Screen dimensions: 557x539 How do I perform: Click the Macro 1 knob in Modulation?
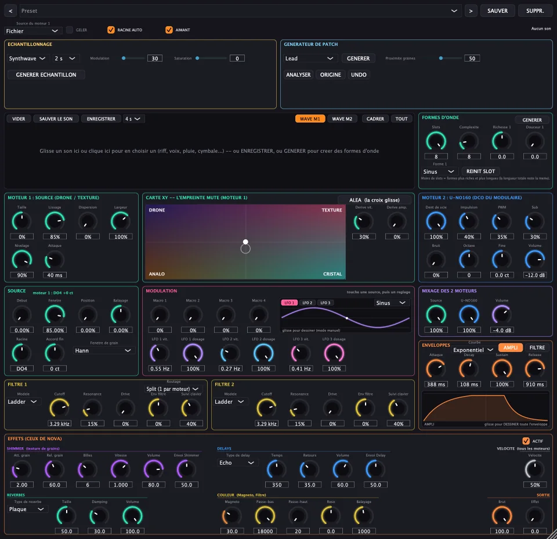coord(160,315)
